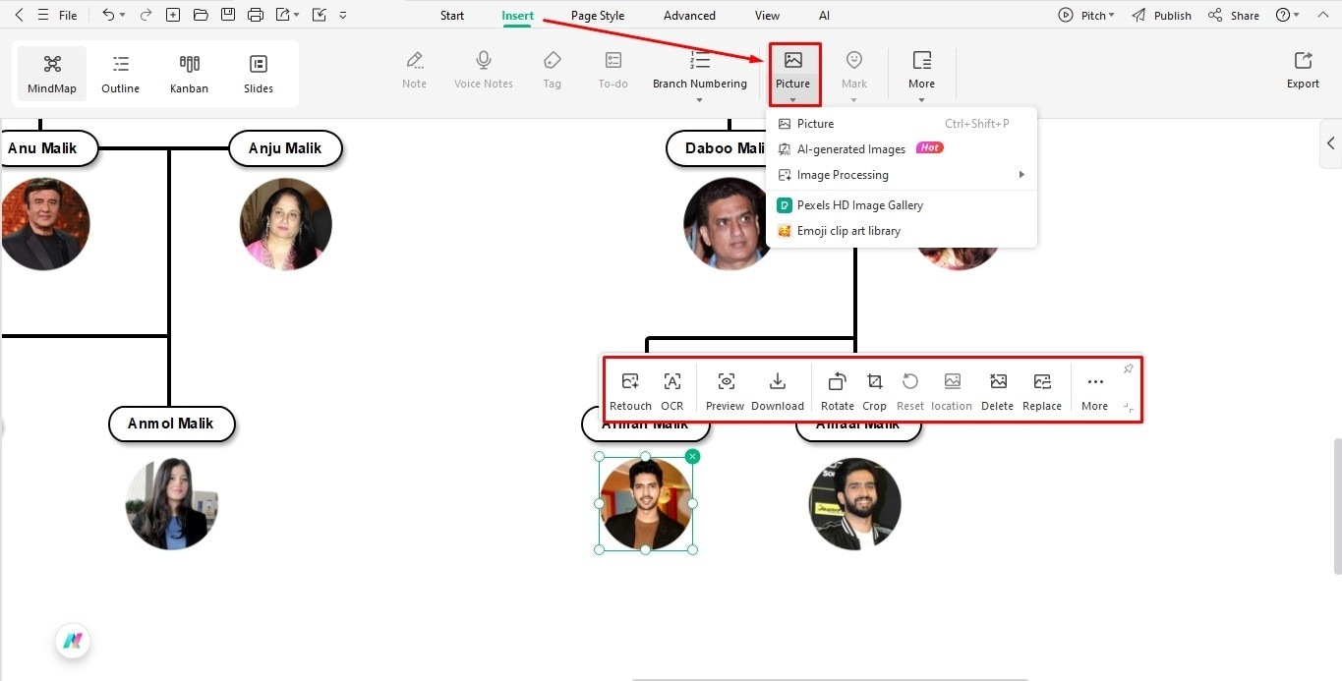Screen dimensions: 1342x681
Task: Switch to Outline view
Action: pos(120,72)
